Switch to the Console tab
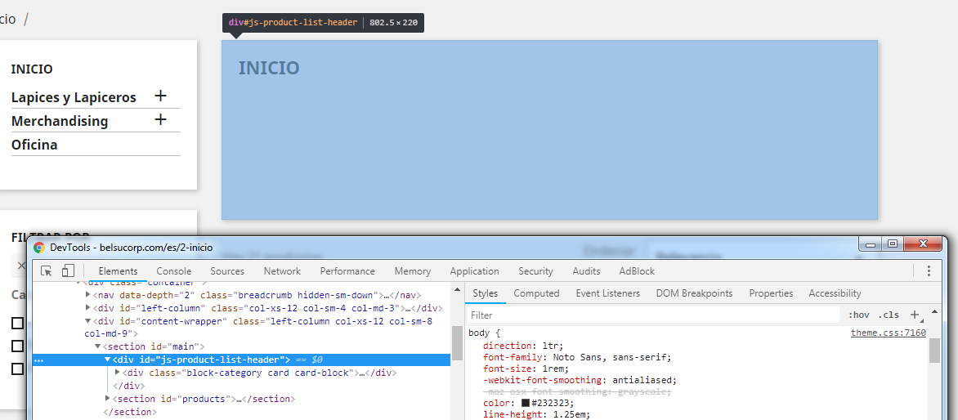The width and height of the screenshot is (958, 420). pos(173,271)
